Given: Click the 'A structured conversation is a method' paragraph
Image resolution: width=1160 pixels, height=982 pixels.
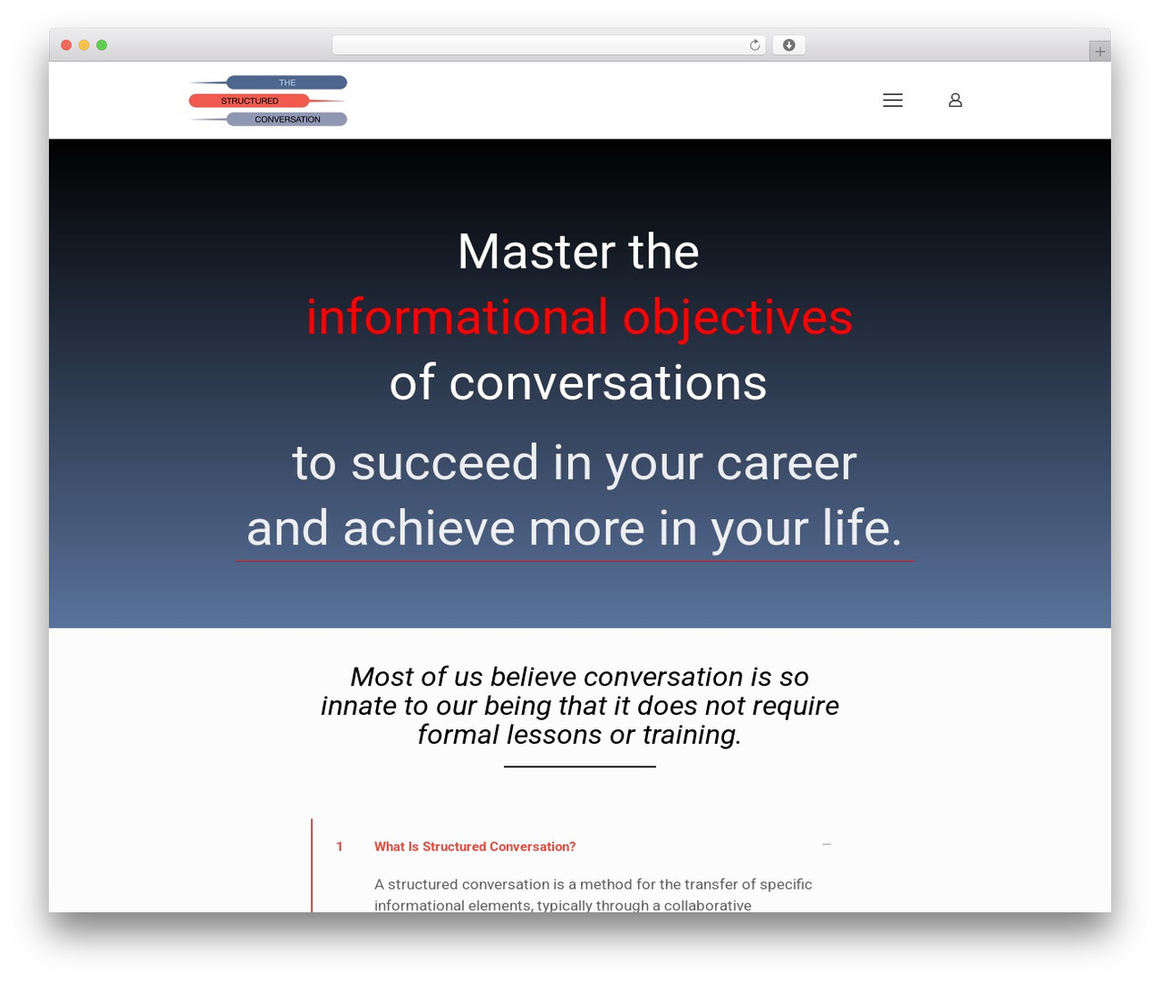Looking at the screenshot, I should 594,895.
